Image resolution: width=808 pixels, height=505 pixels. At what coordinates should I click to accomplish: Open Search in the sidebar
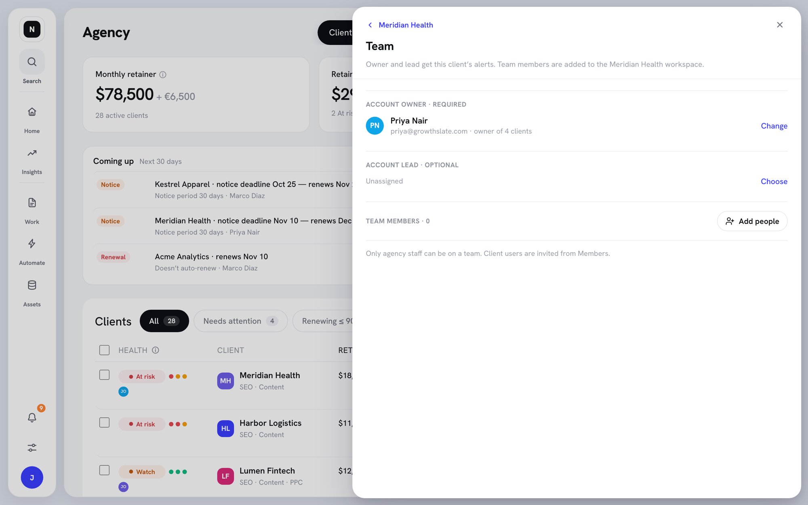[32, 67]
